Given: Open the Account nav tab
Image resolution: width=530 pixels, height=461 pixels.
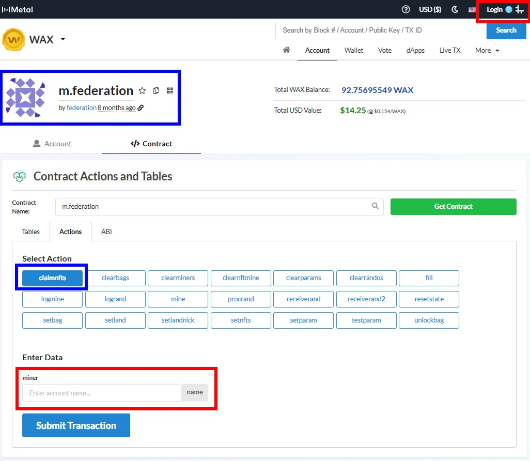Looking at the screenshot, I should 317,51.
